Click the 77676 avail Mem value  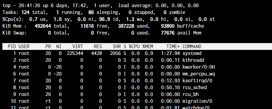coord(167,33)
